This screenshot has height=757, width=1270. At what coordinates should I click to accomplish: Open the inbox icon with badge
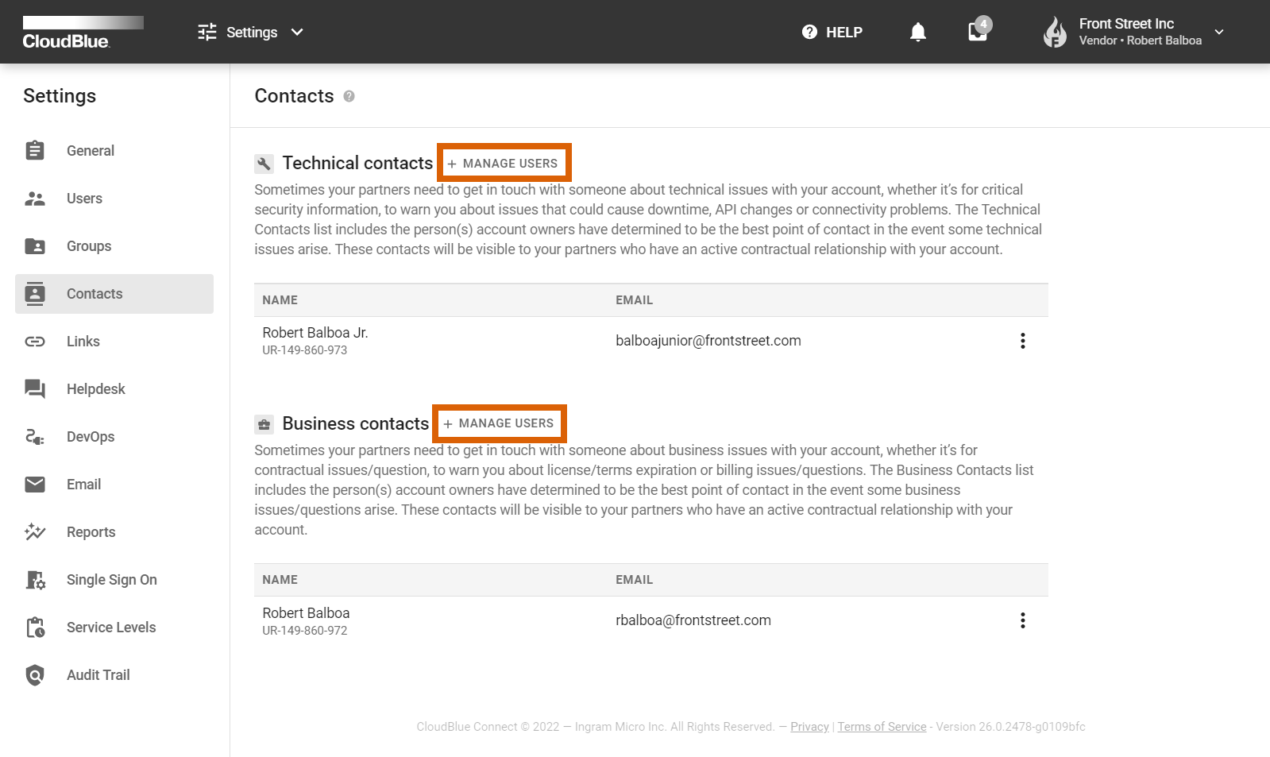[x=978, y=32]
